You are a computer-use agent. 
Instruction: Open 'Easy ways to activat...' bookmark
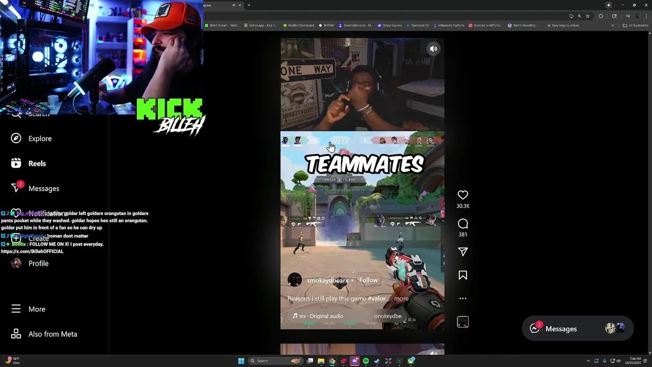tap(563, 25)
